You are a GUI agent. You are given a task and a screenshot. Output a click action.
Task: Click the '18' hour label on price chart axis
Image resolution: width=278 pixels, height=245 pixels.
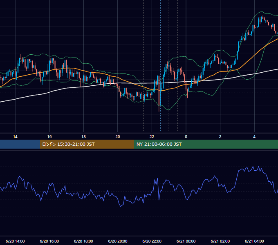83,137
